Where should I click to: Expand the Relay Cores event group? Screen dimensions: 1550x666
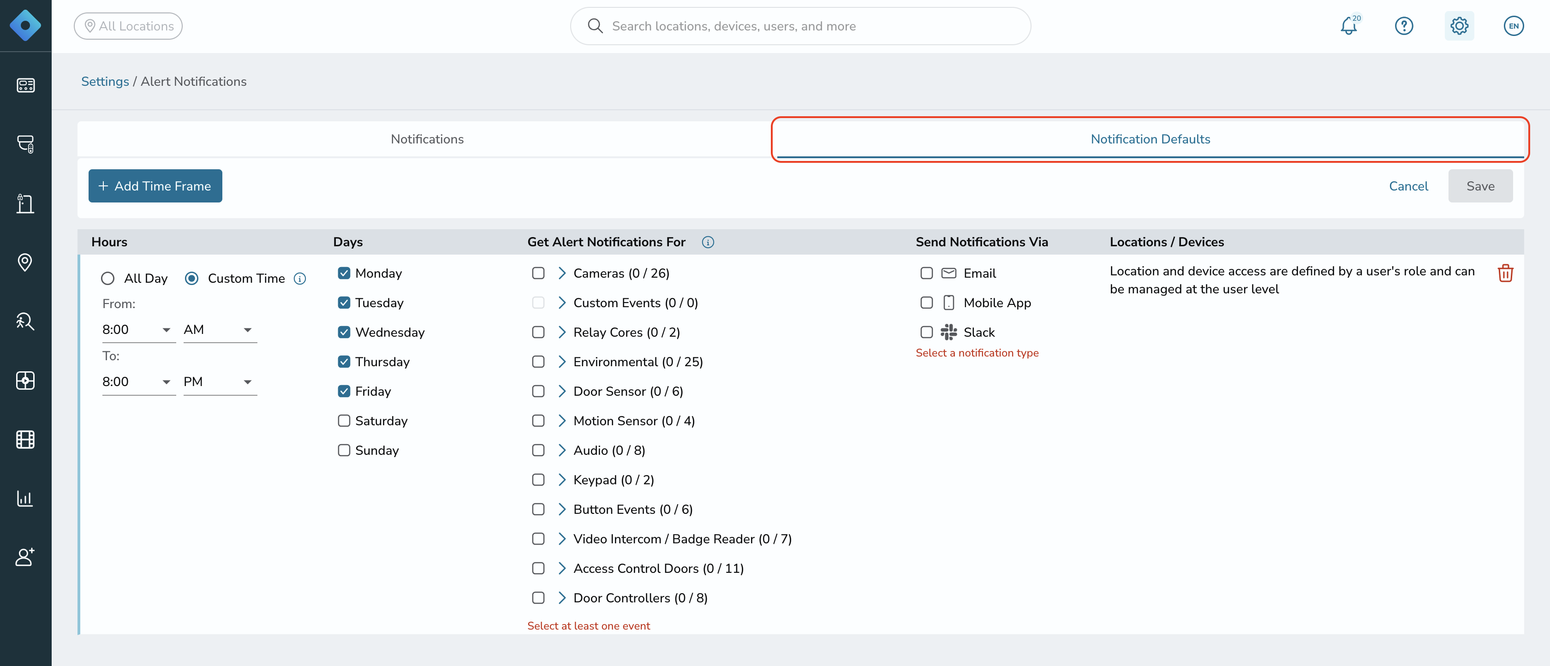pyautogui.click(x=562, y=332)
